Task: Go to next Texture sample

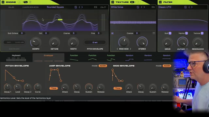Action: 144,7
